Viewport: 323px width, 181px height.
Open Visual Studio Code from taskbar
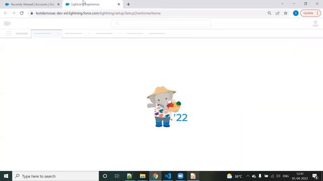pyautogui.click(x=168, y=176)
